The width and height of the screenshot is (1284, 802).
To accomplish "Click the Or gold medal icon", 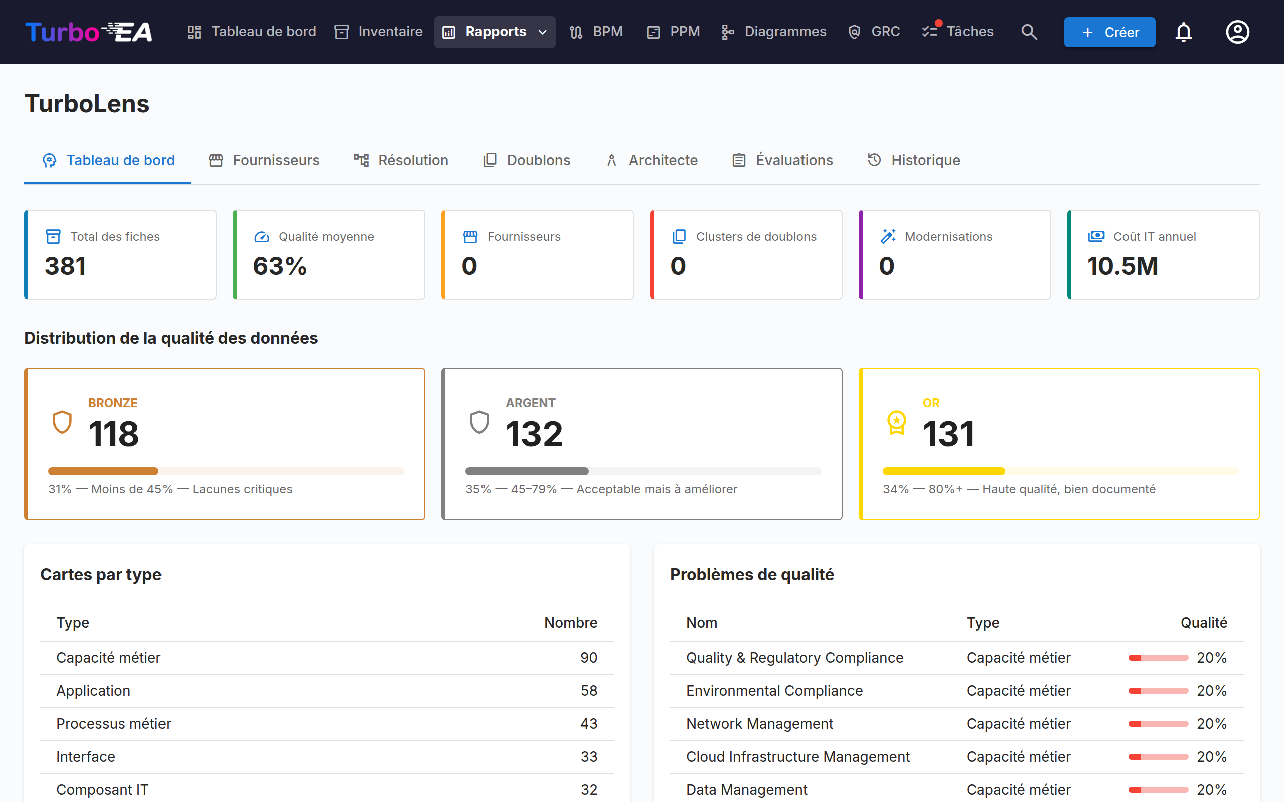I will (897, 422).
